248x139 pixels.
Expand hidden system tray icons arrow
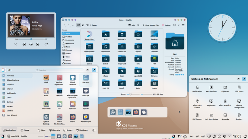(230, 136)
